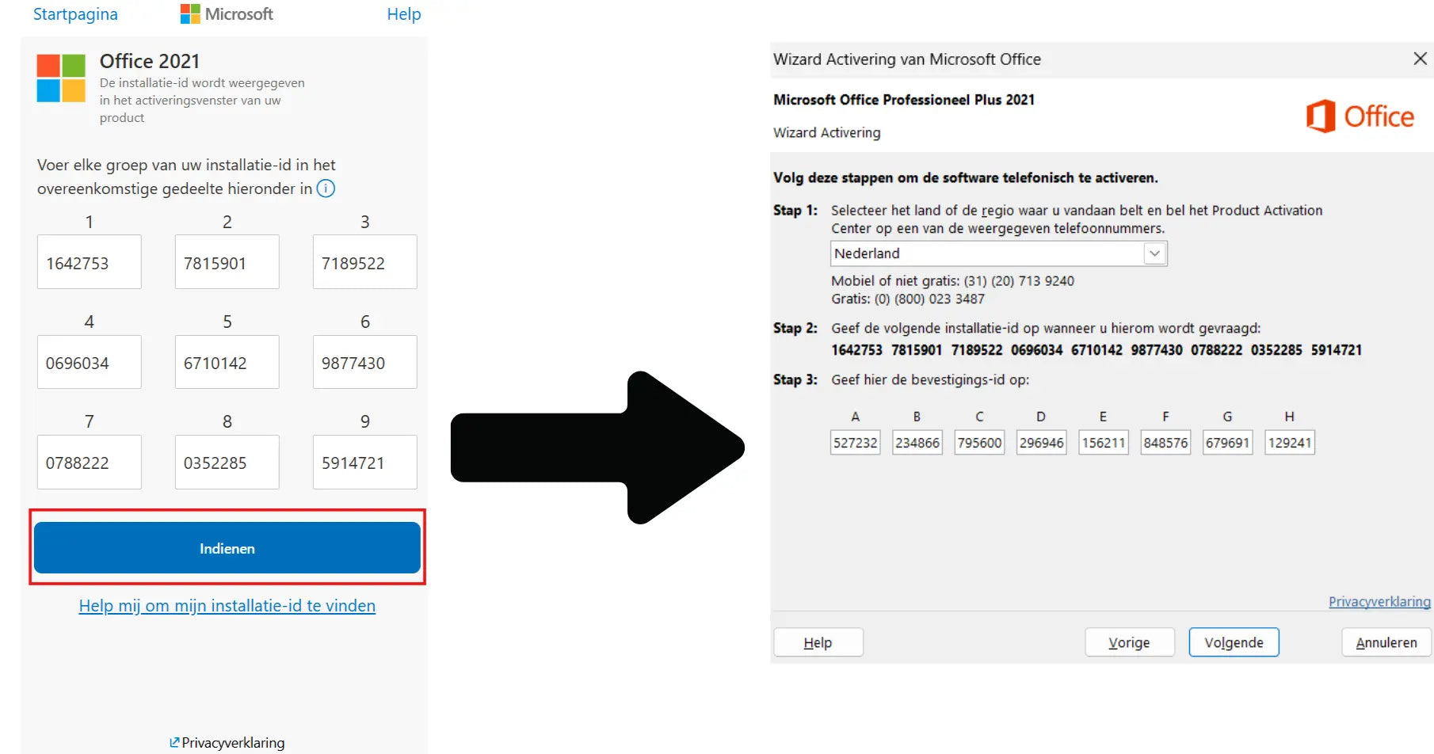Click the Office 2021 four-color logo
Image resolution: width=1434 pixels, height=754 pixels.
[61, 78]
